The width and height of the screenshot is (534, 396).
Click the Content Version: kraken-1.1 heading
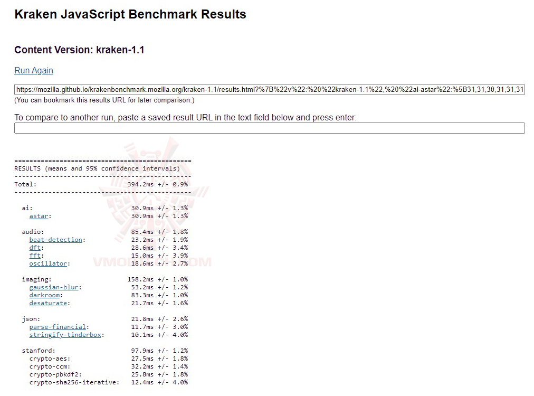[x=79, y=50]
